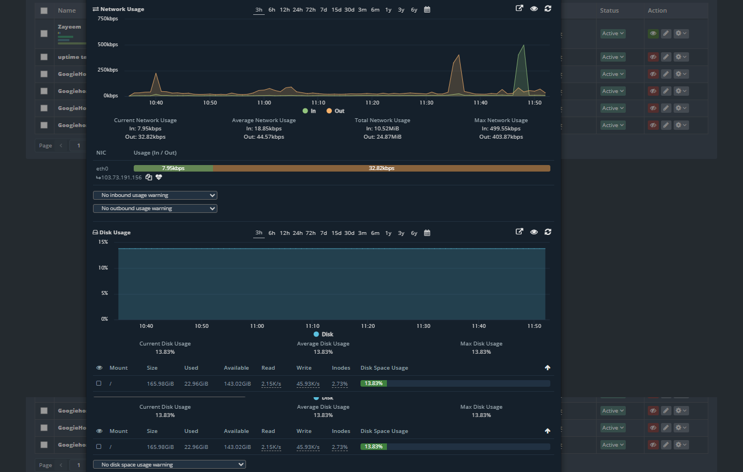Click the green eth0 inbound 7.95kbps bar
Screen dimensions: 743x472
pyautogui.click(x=173, y=168)
